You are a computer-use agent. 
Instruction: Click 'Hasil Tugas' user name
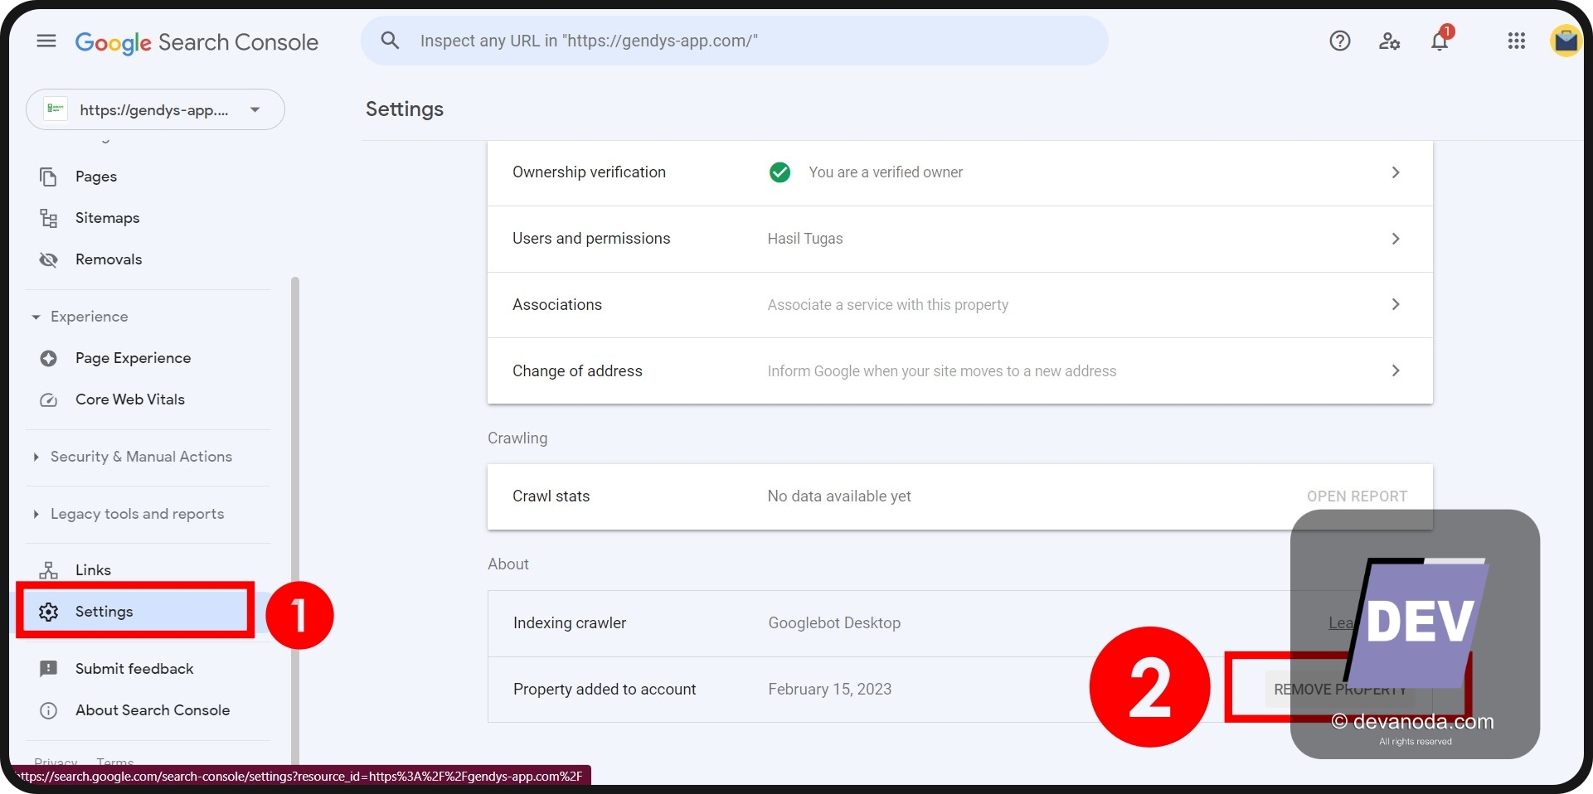(804, 239)
